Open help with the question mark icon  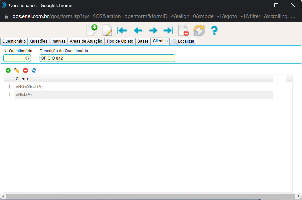click(214, 31)
